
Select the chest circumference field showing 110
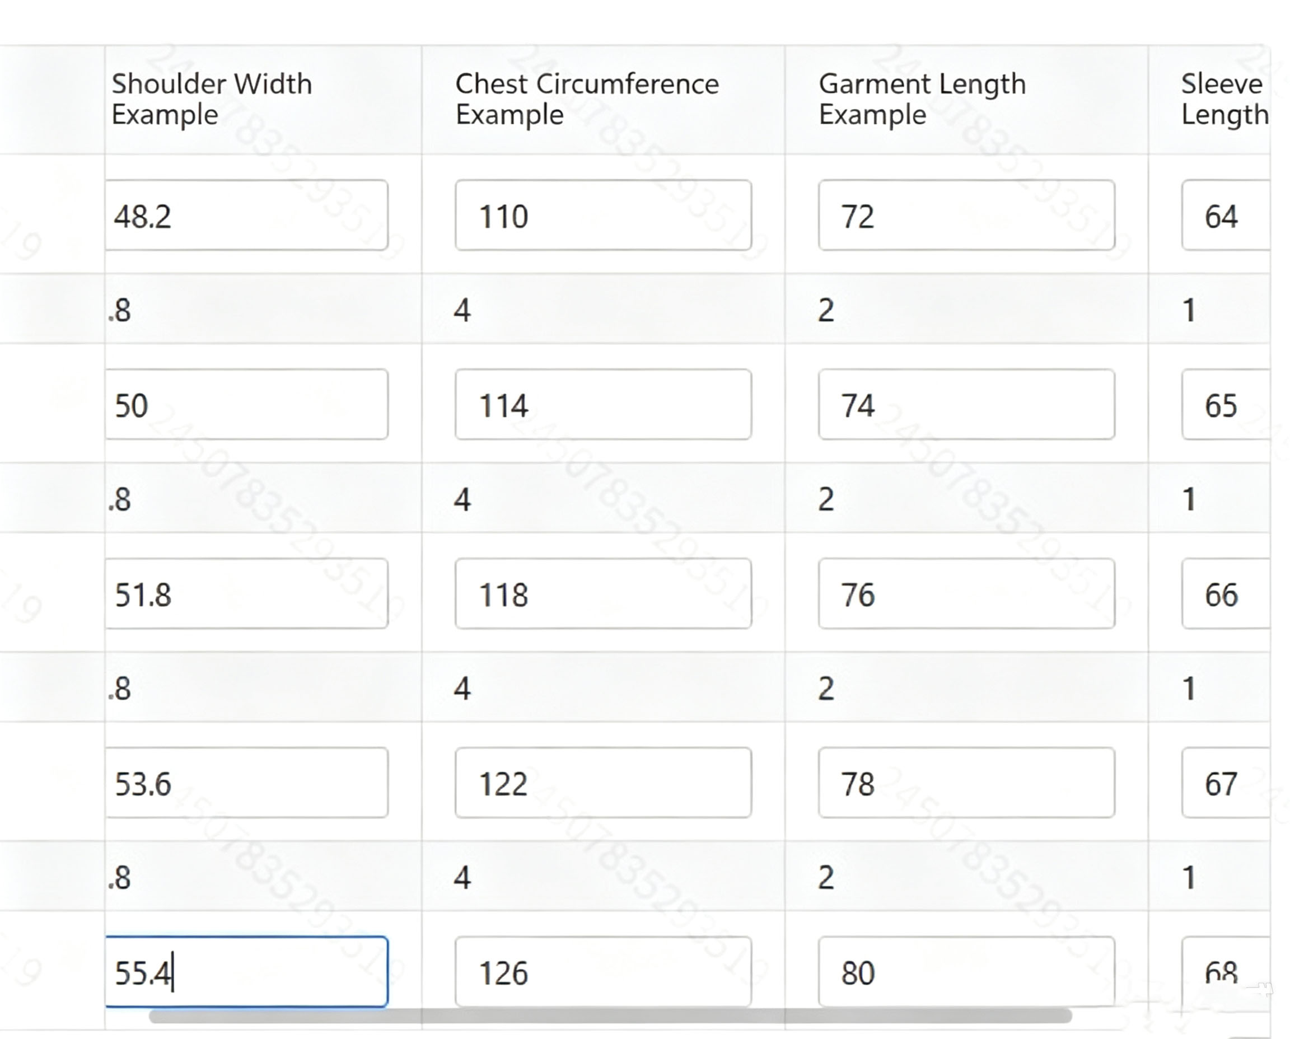pos(604,216)
